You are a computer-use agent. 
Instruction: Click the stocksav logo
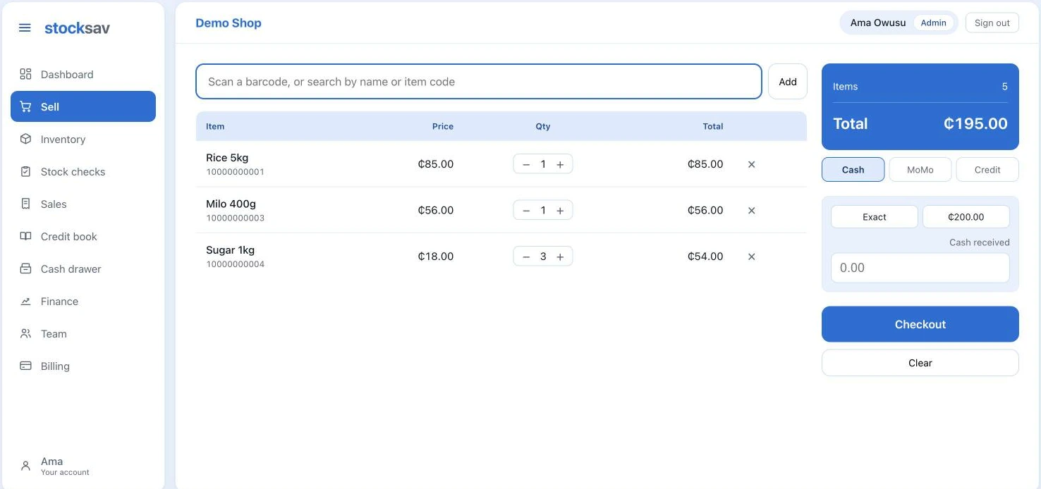77,28
